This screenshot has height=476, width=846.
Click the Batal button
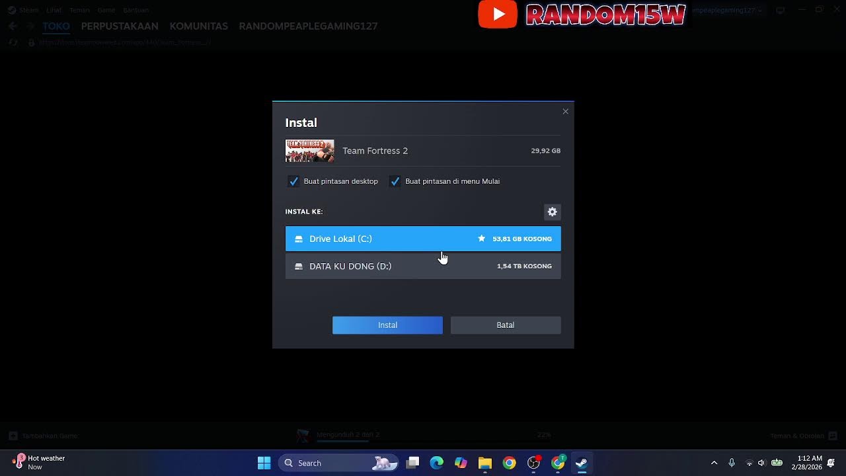(x=506, y=325)
